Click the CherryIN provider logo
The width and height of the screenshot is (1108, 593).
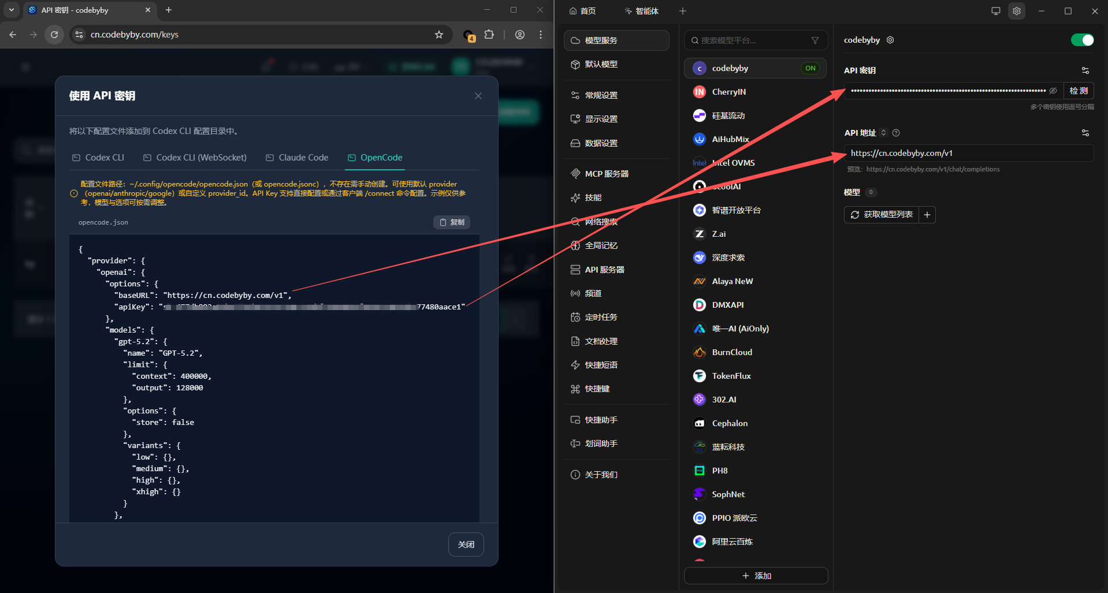(700, 92)
